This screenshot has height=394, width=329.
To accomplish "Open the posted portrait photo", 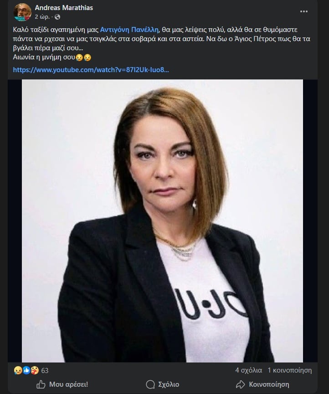I will tap(162, 221).
